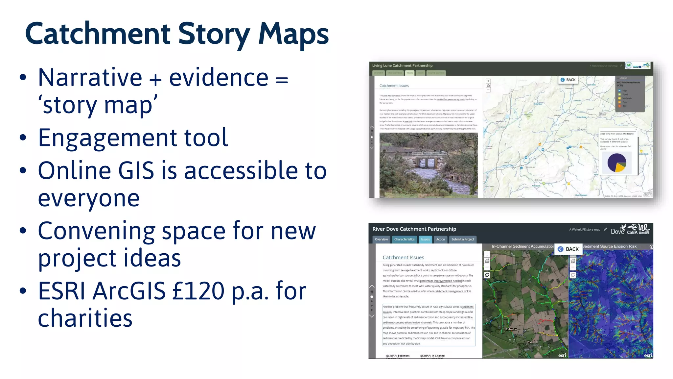673x379 pixels.
Task: Select the Issues tab in River Dove
Action: [x=425, y=239]
